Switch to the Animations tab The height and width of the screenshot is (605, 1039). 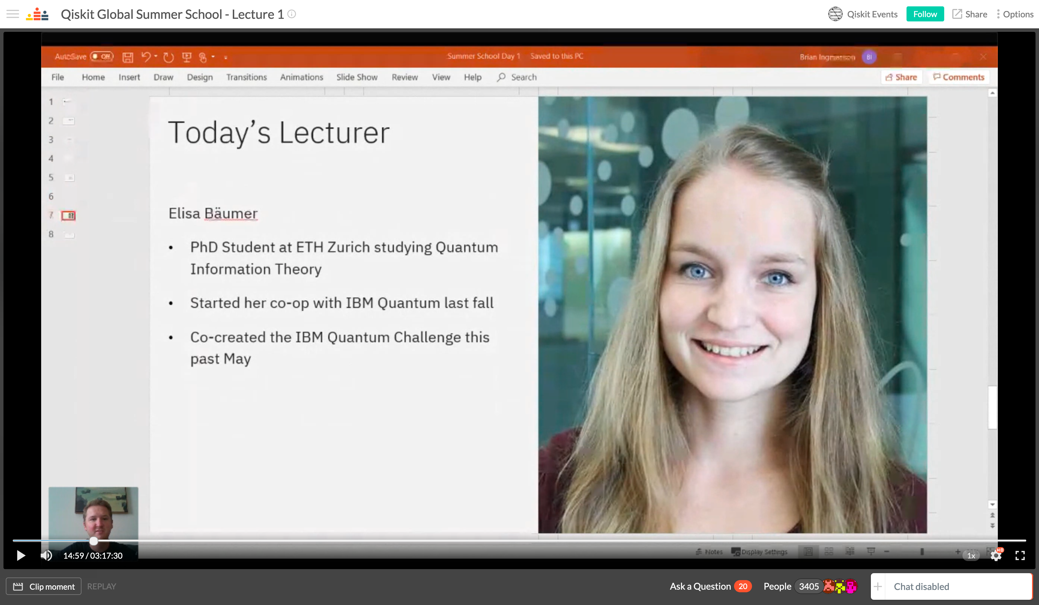pos(301,77)
